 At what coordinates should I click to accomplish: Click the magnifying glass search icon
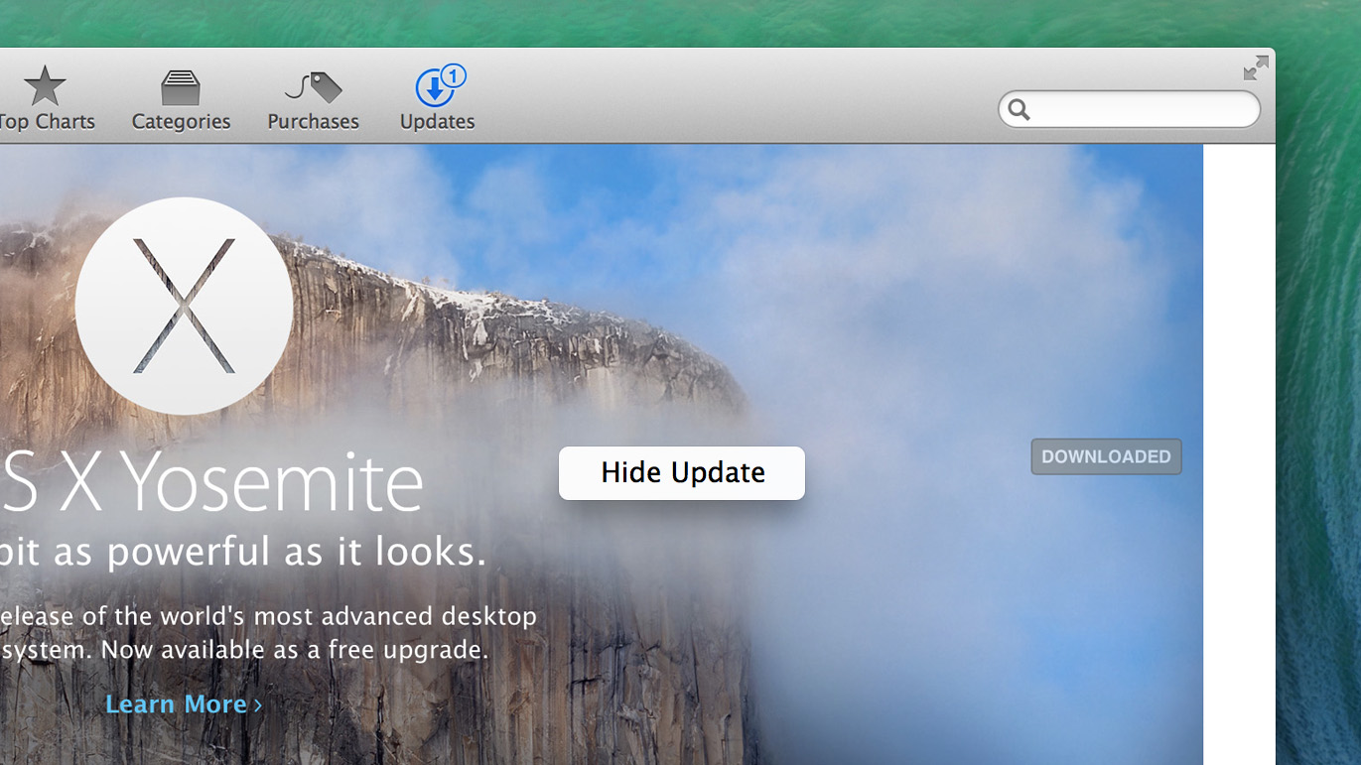click(1020, 109)
